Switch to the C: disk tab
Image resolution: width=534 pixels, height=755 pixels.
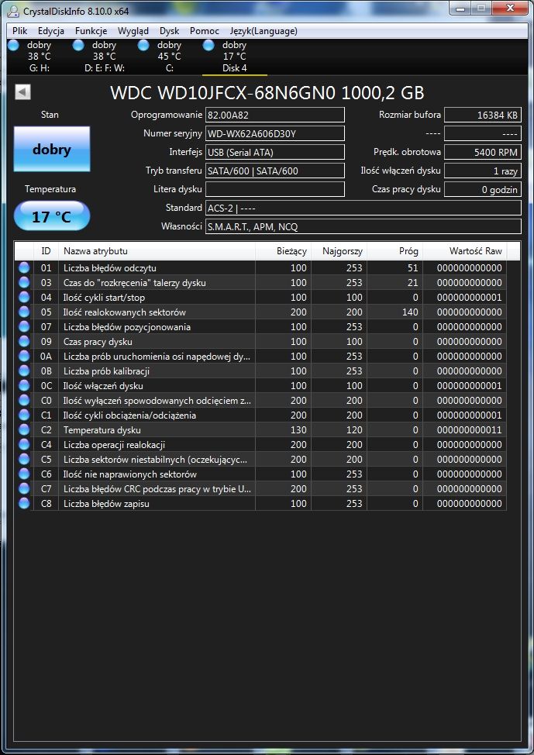[170, 57]
